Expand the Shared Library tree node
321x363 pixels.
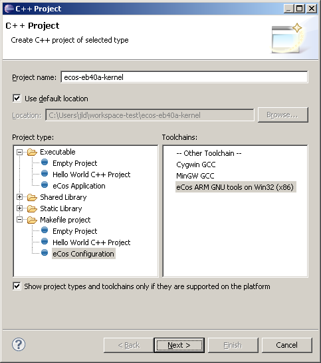20,197
